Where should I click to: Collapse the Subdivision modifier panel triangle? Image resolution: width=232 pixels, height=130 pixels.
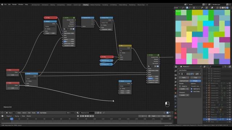(179, 74)
